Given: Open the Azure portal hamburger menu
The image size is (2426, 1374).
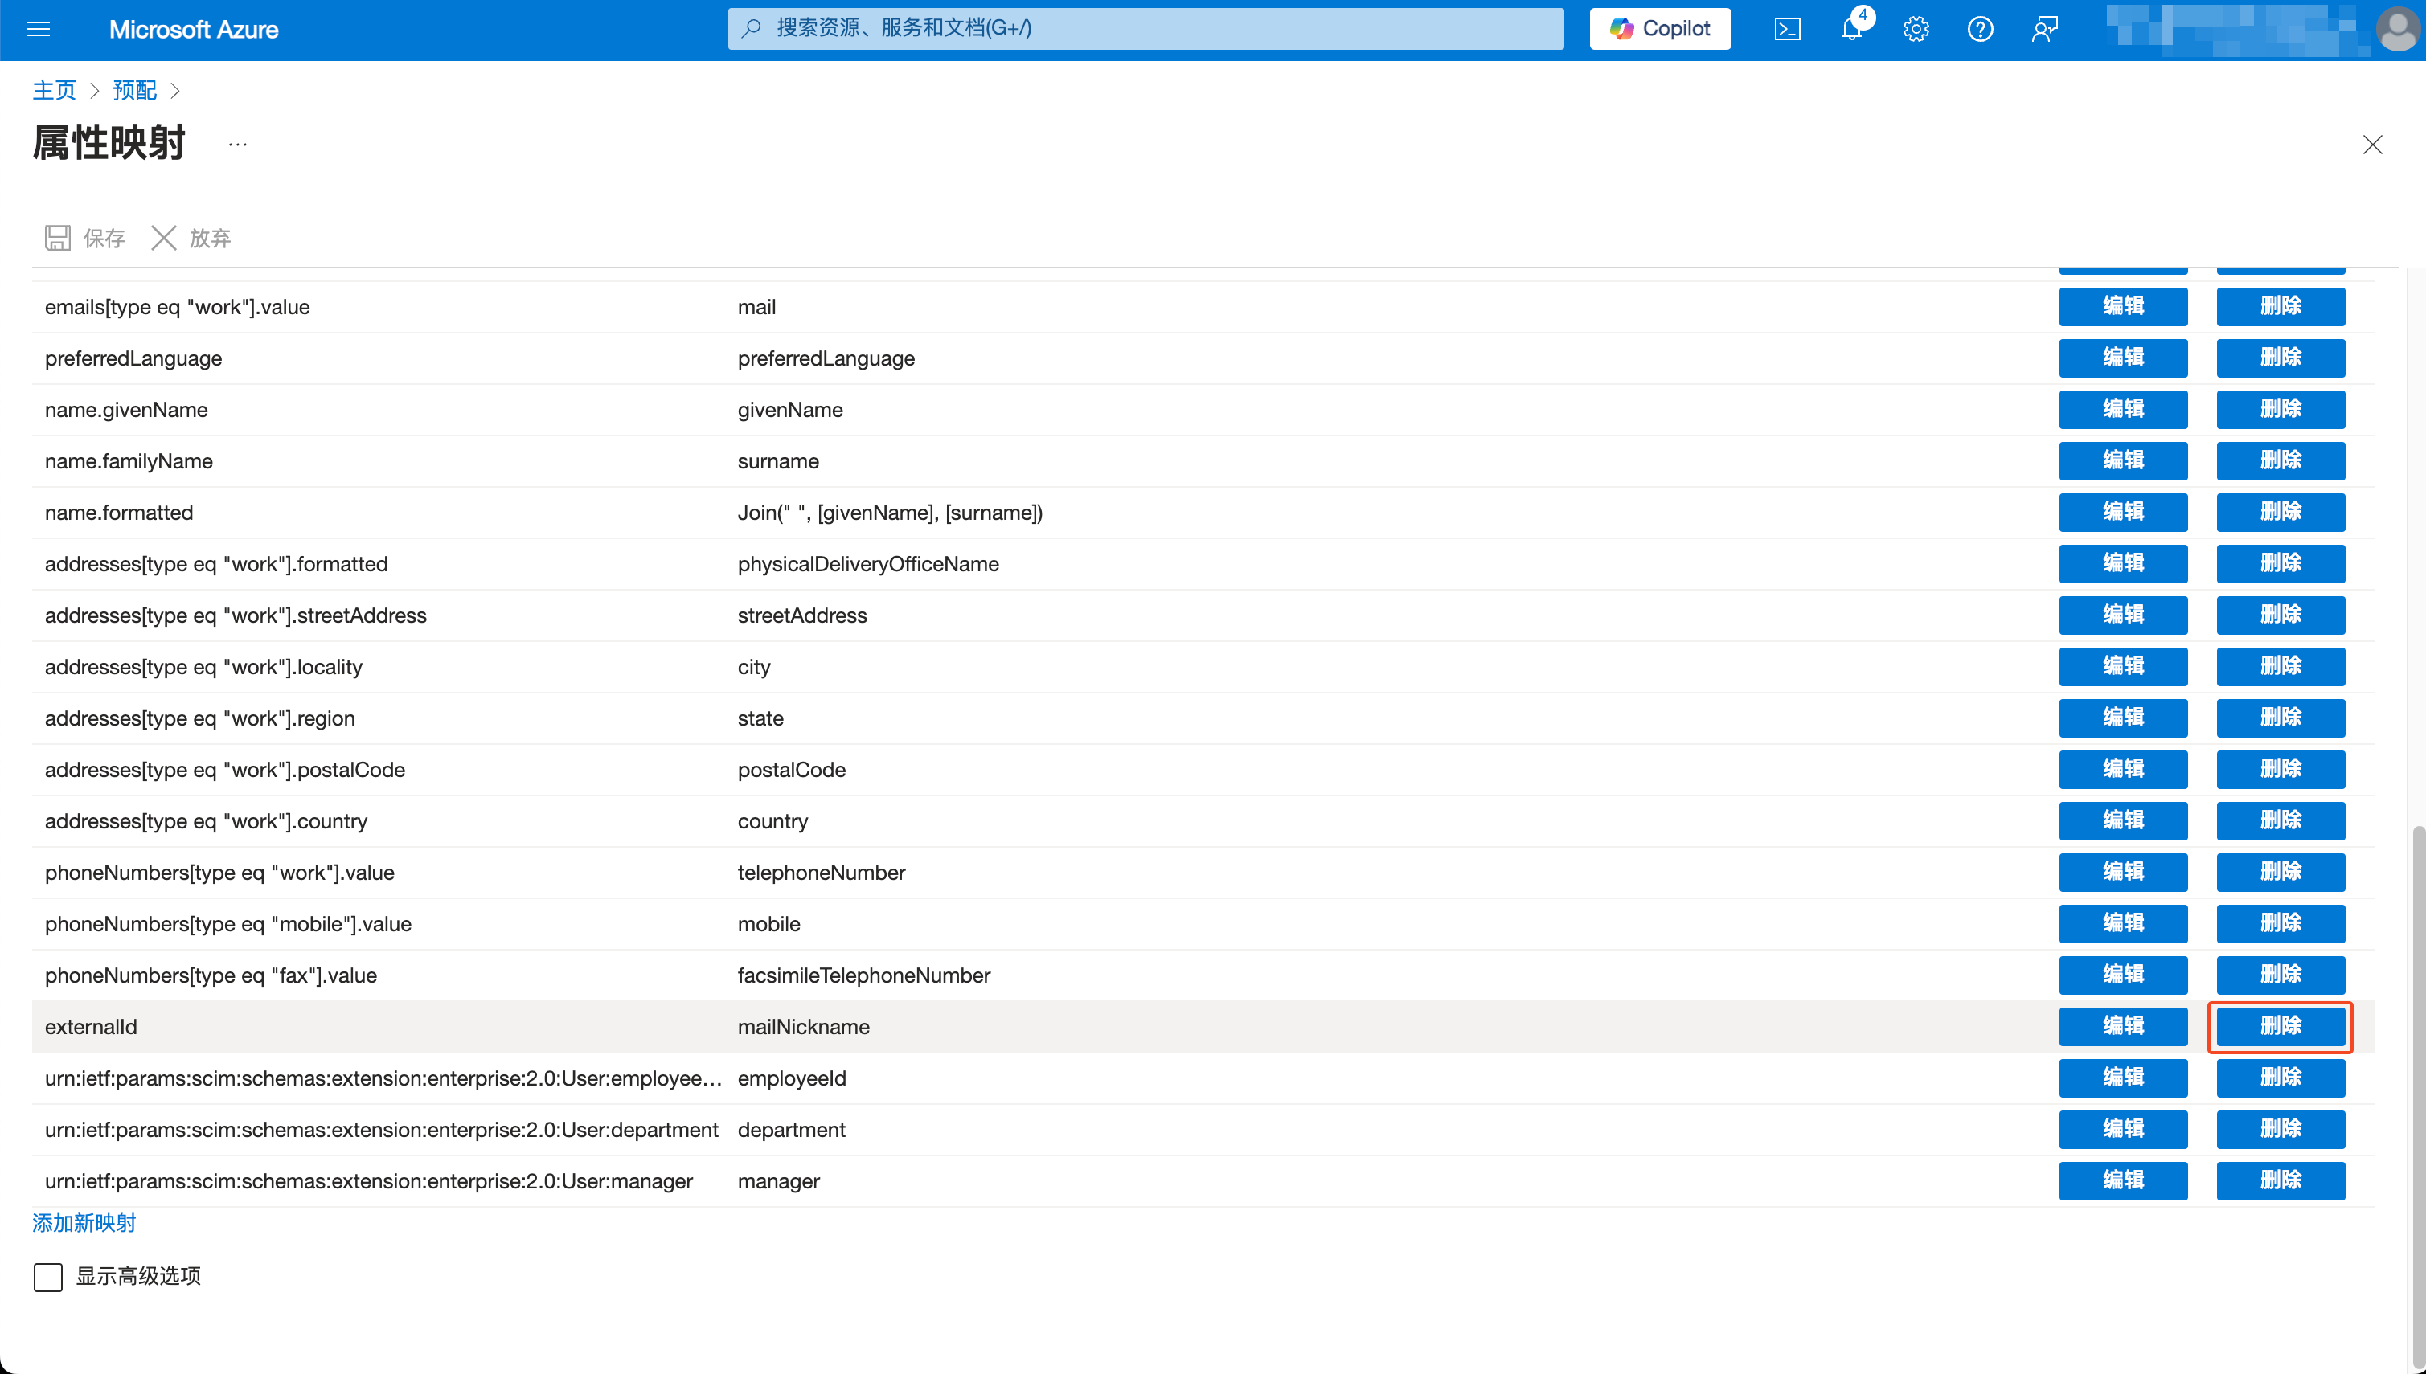Looking at the screenshot, I should (x=39, y=29).
